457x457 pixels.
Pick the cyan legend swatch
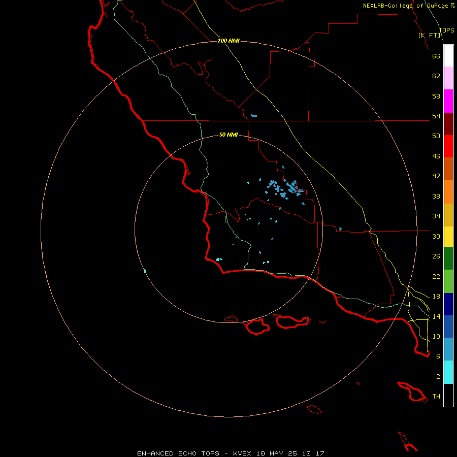coord(448,372)
